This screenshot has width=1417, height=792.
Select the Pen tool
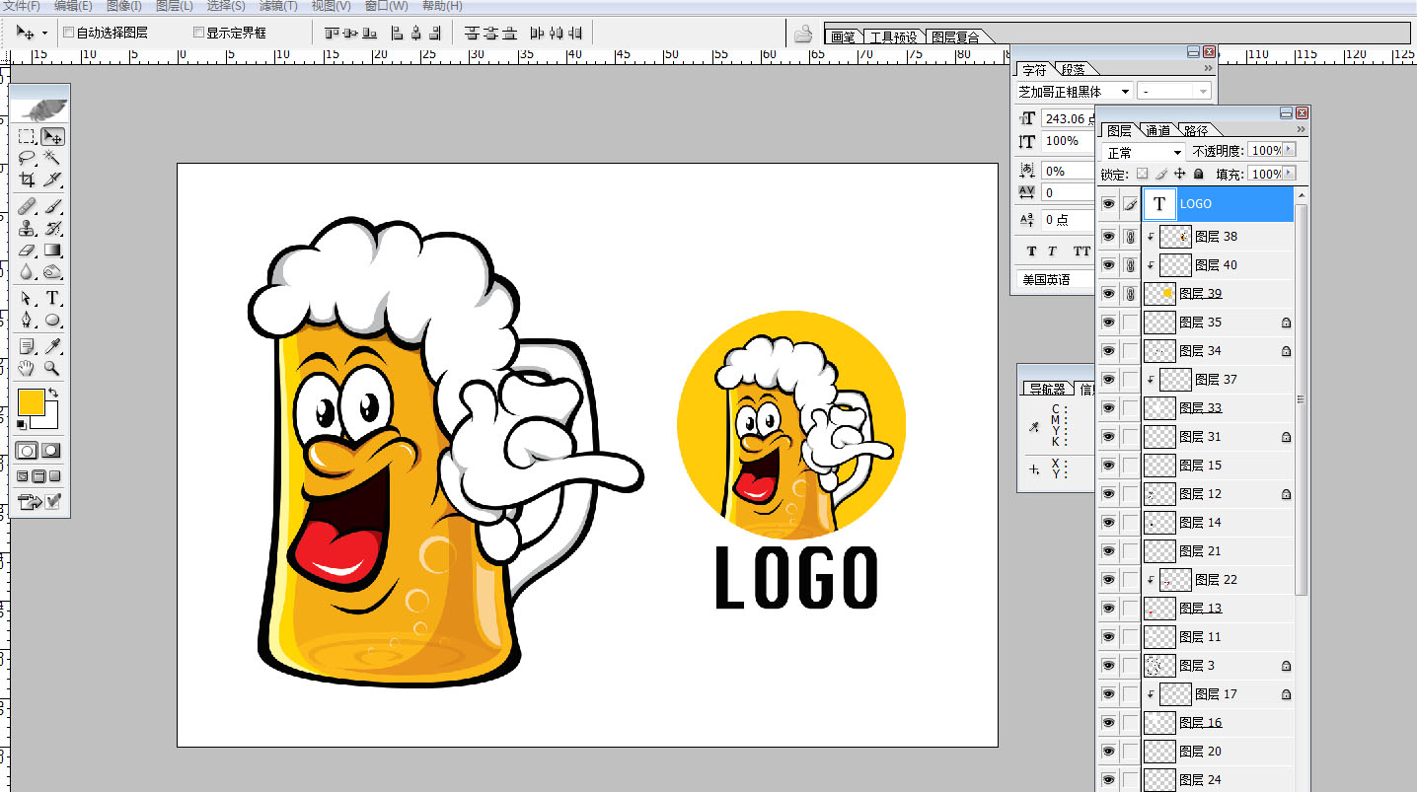pos(28,321)
